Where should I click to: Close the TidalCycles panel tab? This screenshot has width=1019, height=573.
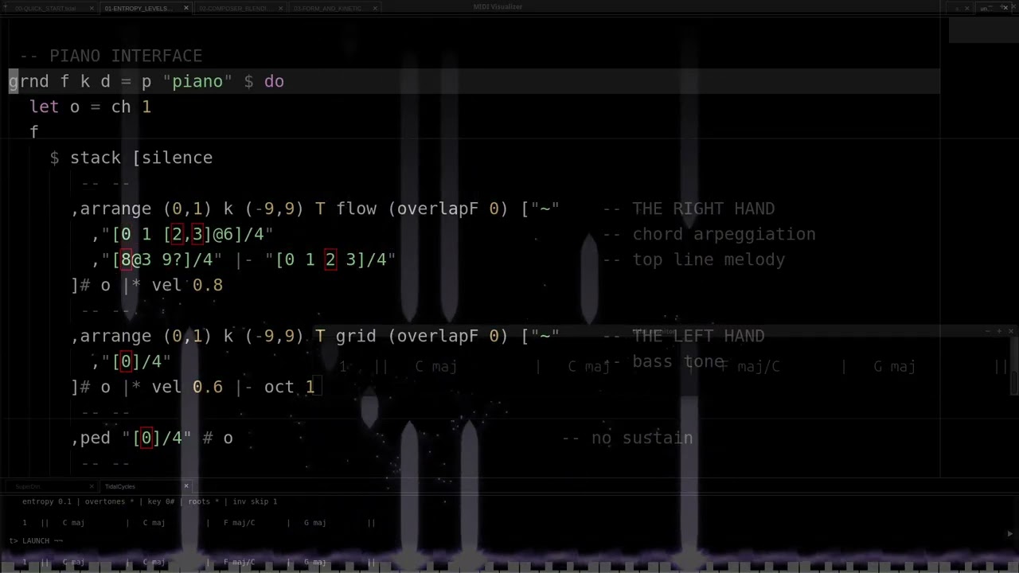coord(186,486)
